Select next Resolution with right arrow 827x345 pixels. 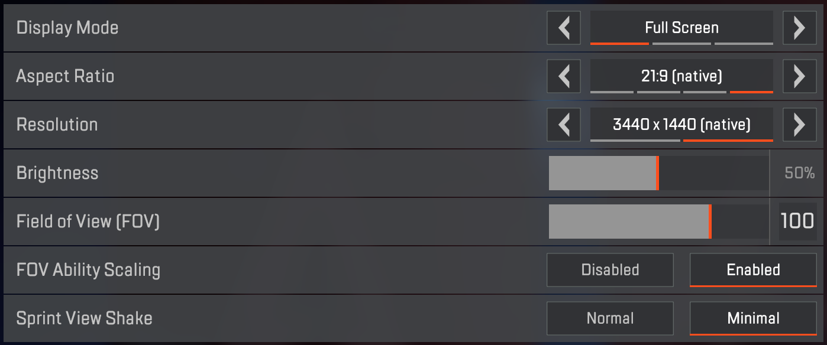click(799, 125)
